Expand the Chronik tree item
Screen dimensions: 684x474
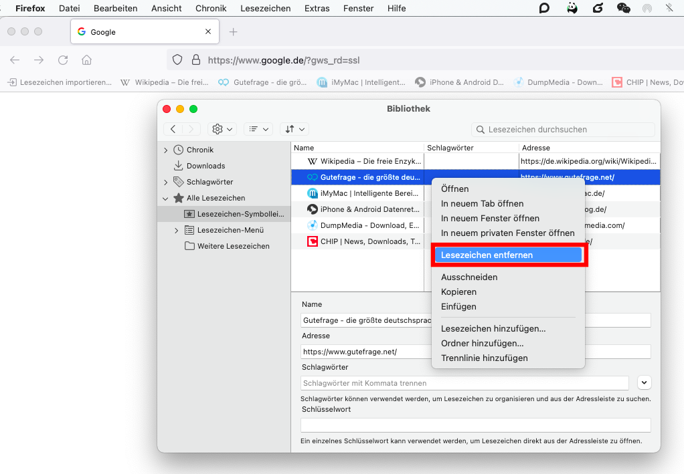pyautogui.click(x=165, y=150)
